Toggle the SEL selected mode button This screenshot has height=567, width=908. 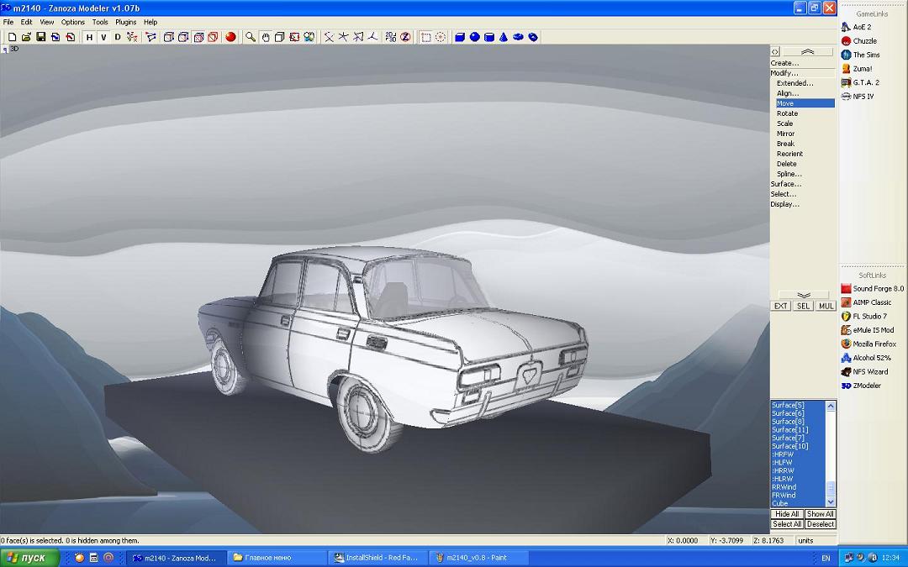coord(803,306)
